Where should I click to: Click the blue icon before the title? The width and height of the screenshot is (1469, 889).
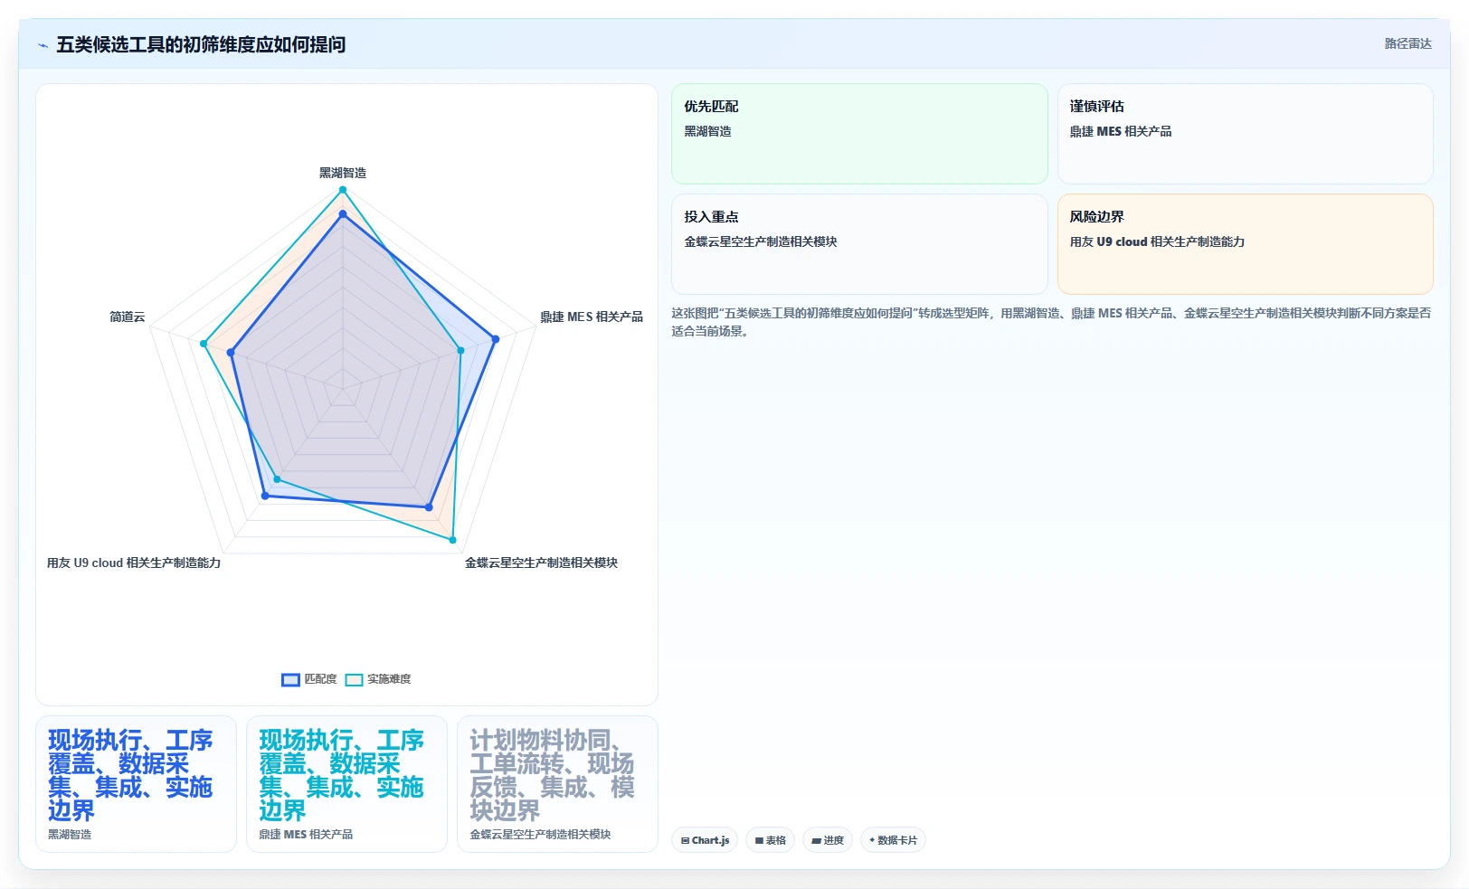(43, 45)
